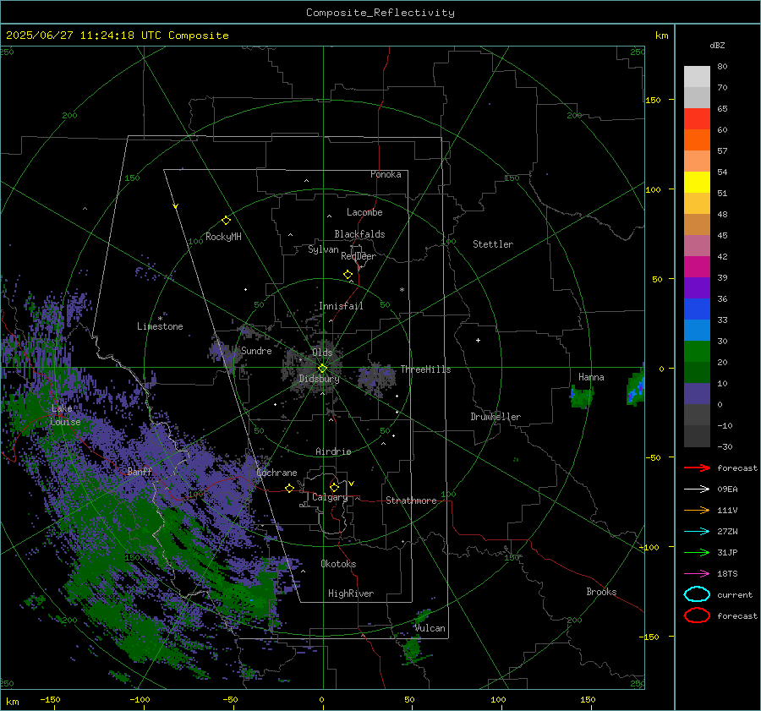
Task: Click the Sundre town label
Action: pos(256,350)
